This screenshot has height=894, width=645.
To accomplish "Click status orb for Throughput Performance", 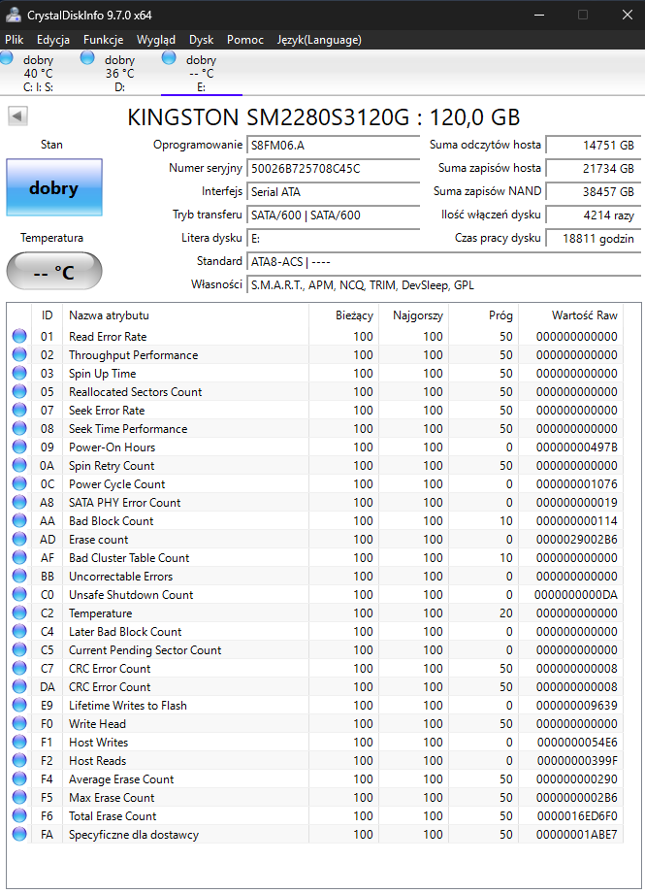I will click(19, 354).
